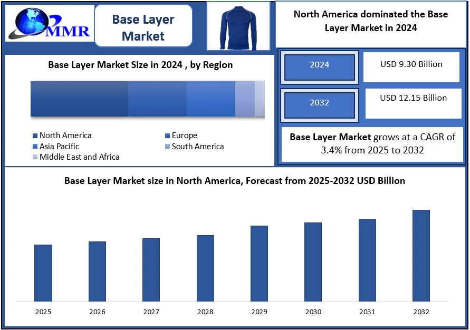Click the darkest North America segment of stacked bar
Viewport: 470px width, 330px height.
click(79, 99)
